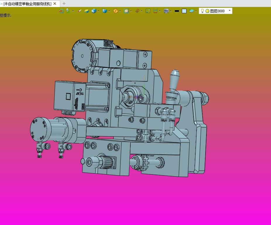Click the yellow circle layer color indicator
The width and height of the screenshot is (271, 225).
[x=207, y=11]
